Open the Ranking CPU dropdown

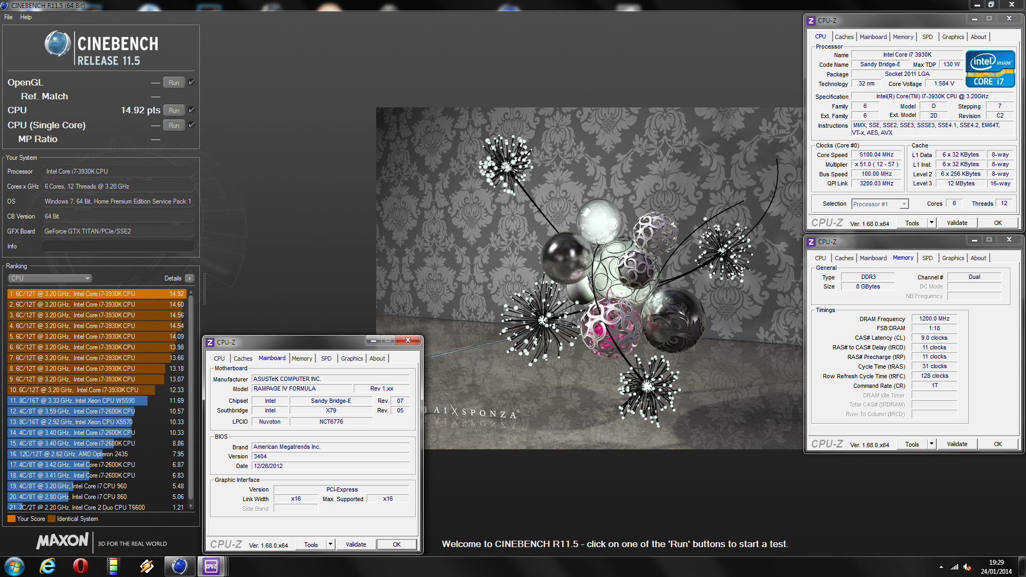tap(50, 278)
